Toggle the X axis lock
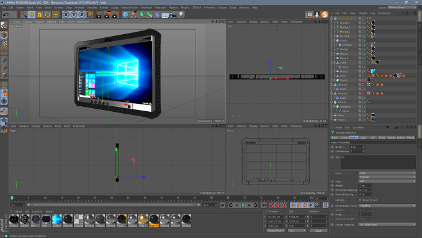This screenshot has height=238, width=422. click(66, 14)
